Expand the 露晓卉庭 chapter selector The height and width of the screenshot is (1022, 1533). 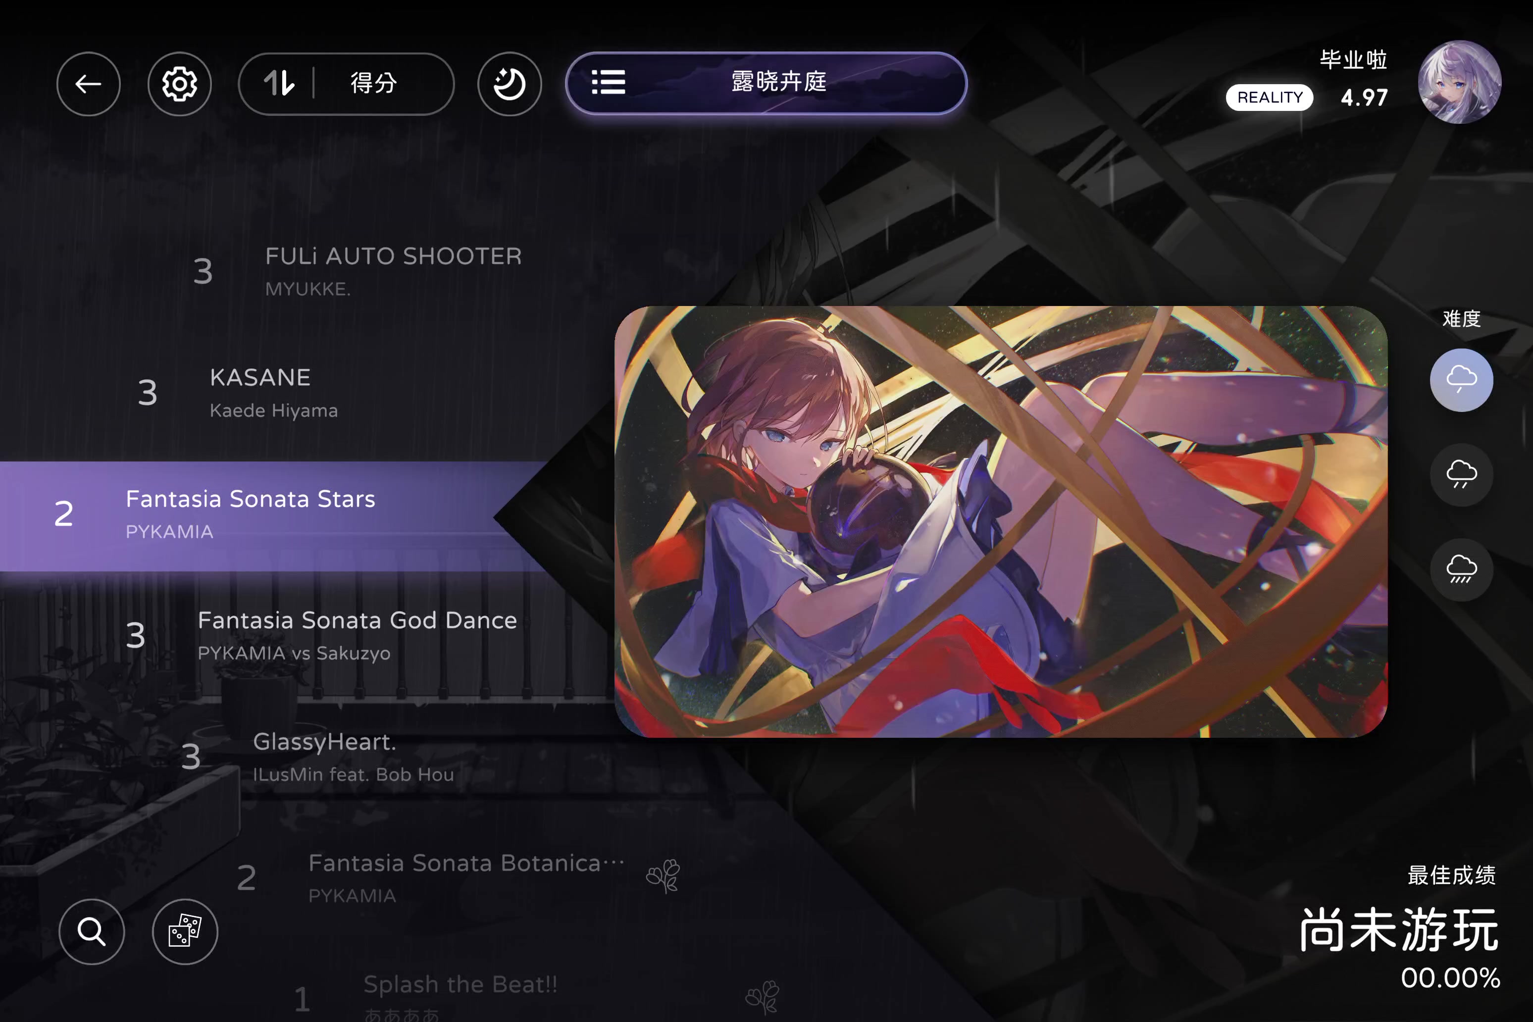click(766, 83)
